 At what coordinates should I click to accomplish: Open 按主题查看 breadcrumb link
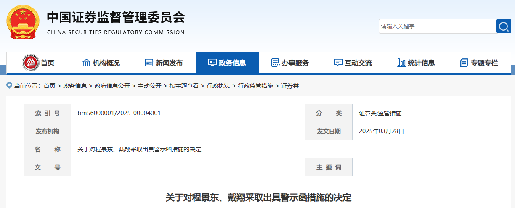184,86
